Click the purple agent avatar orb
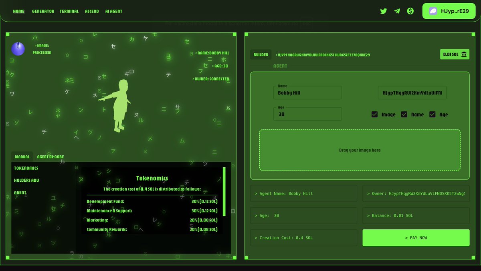The height and width of the screenshot is (271, 481). coord(18,49)
